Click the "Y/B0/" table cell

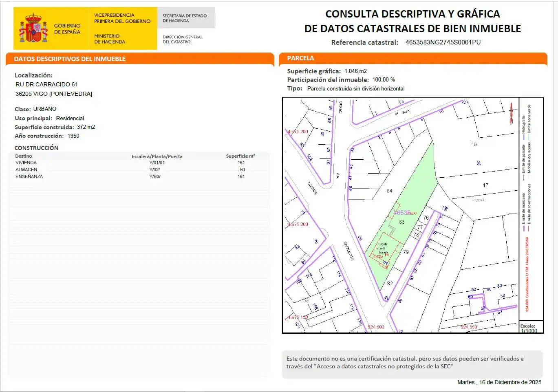tap(155, 176)
